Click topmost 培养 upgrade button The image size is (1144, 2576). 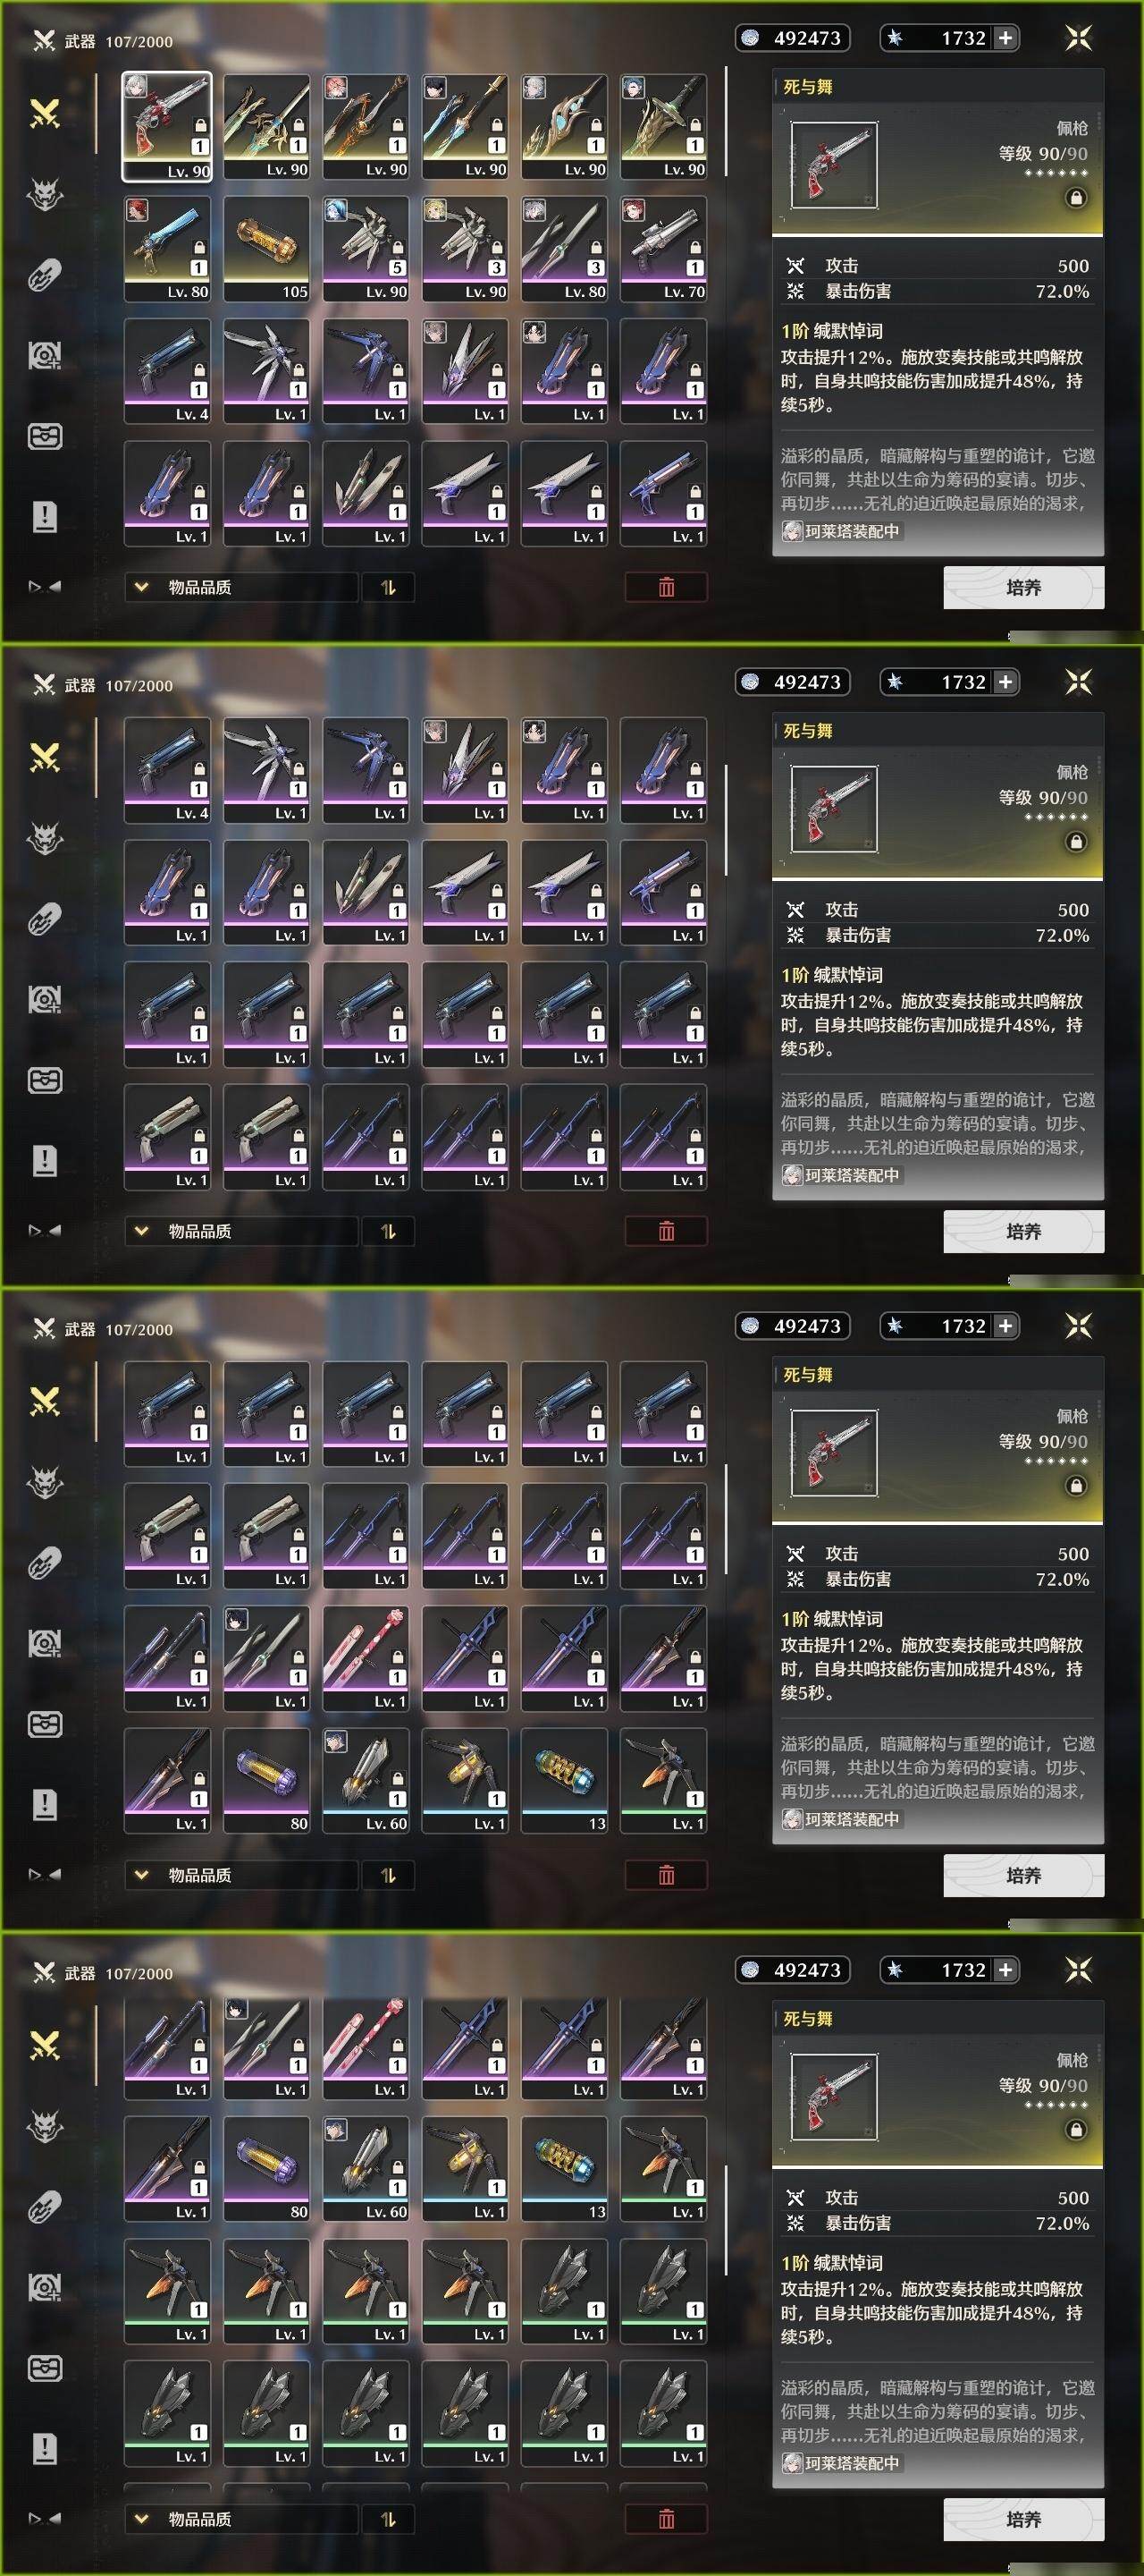pyautogui.click(x=1024, y=587)
